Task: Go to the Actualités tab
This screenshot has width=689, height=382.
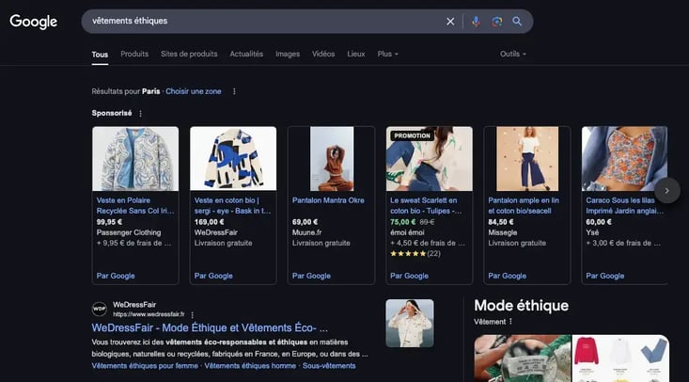Action: [x=246, y=55]
